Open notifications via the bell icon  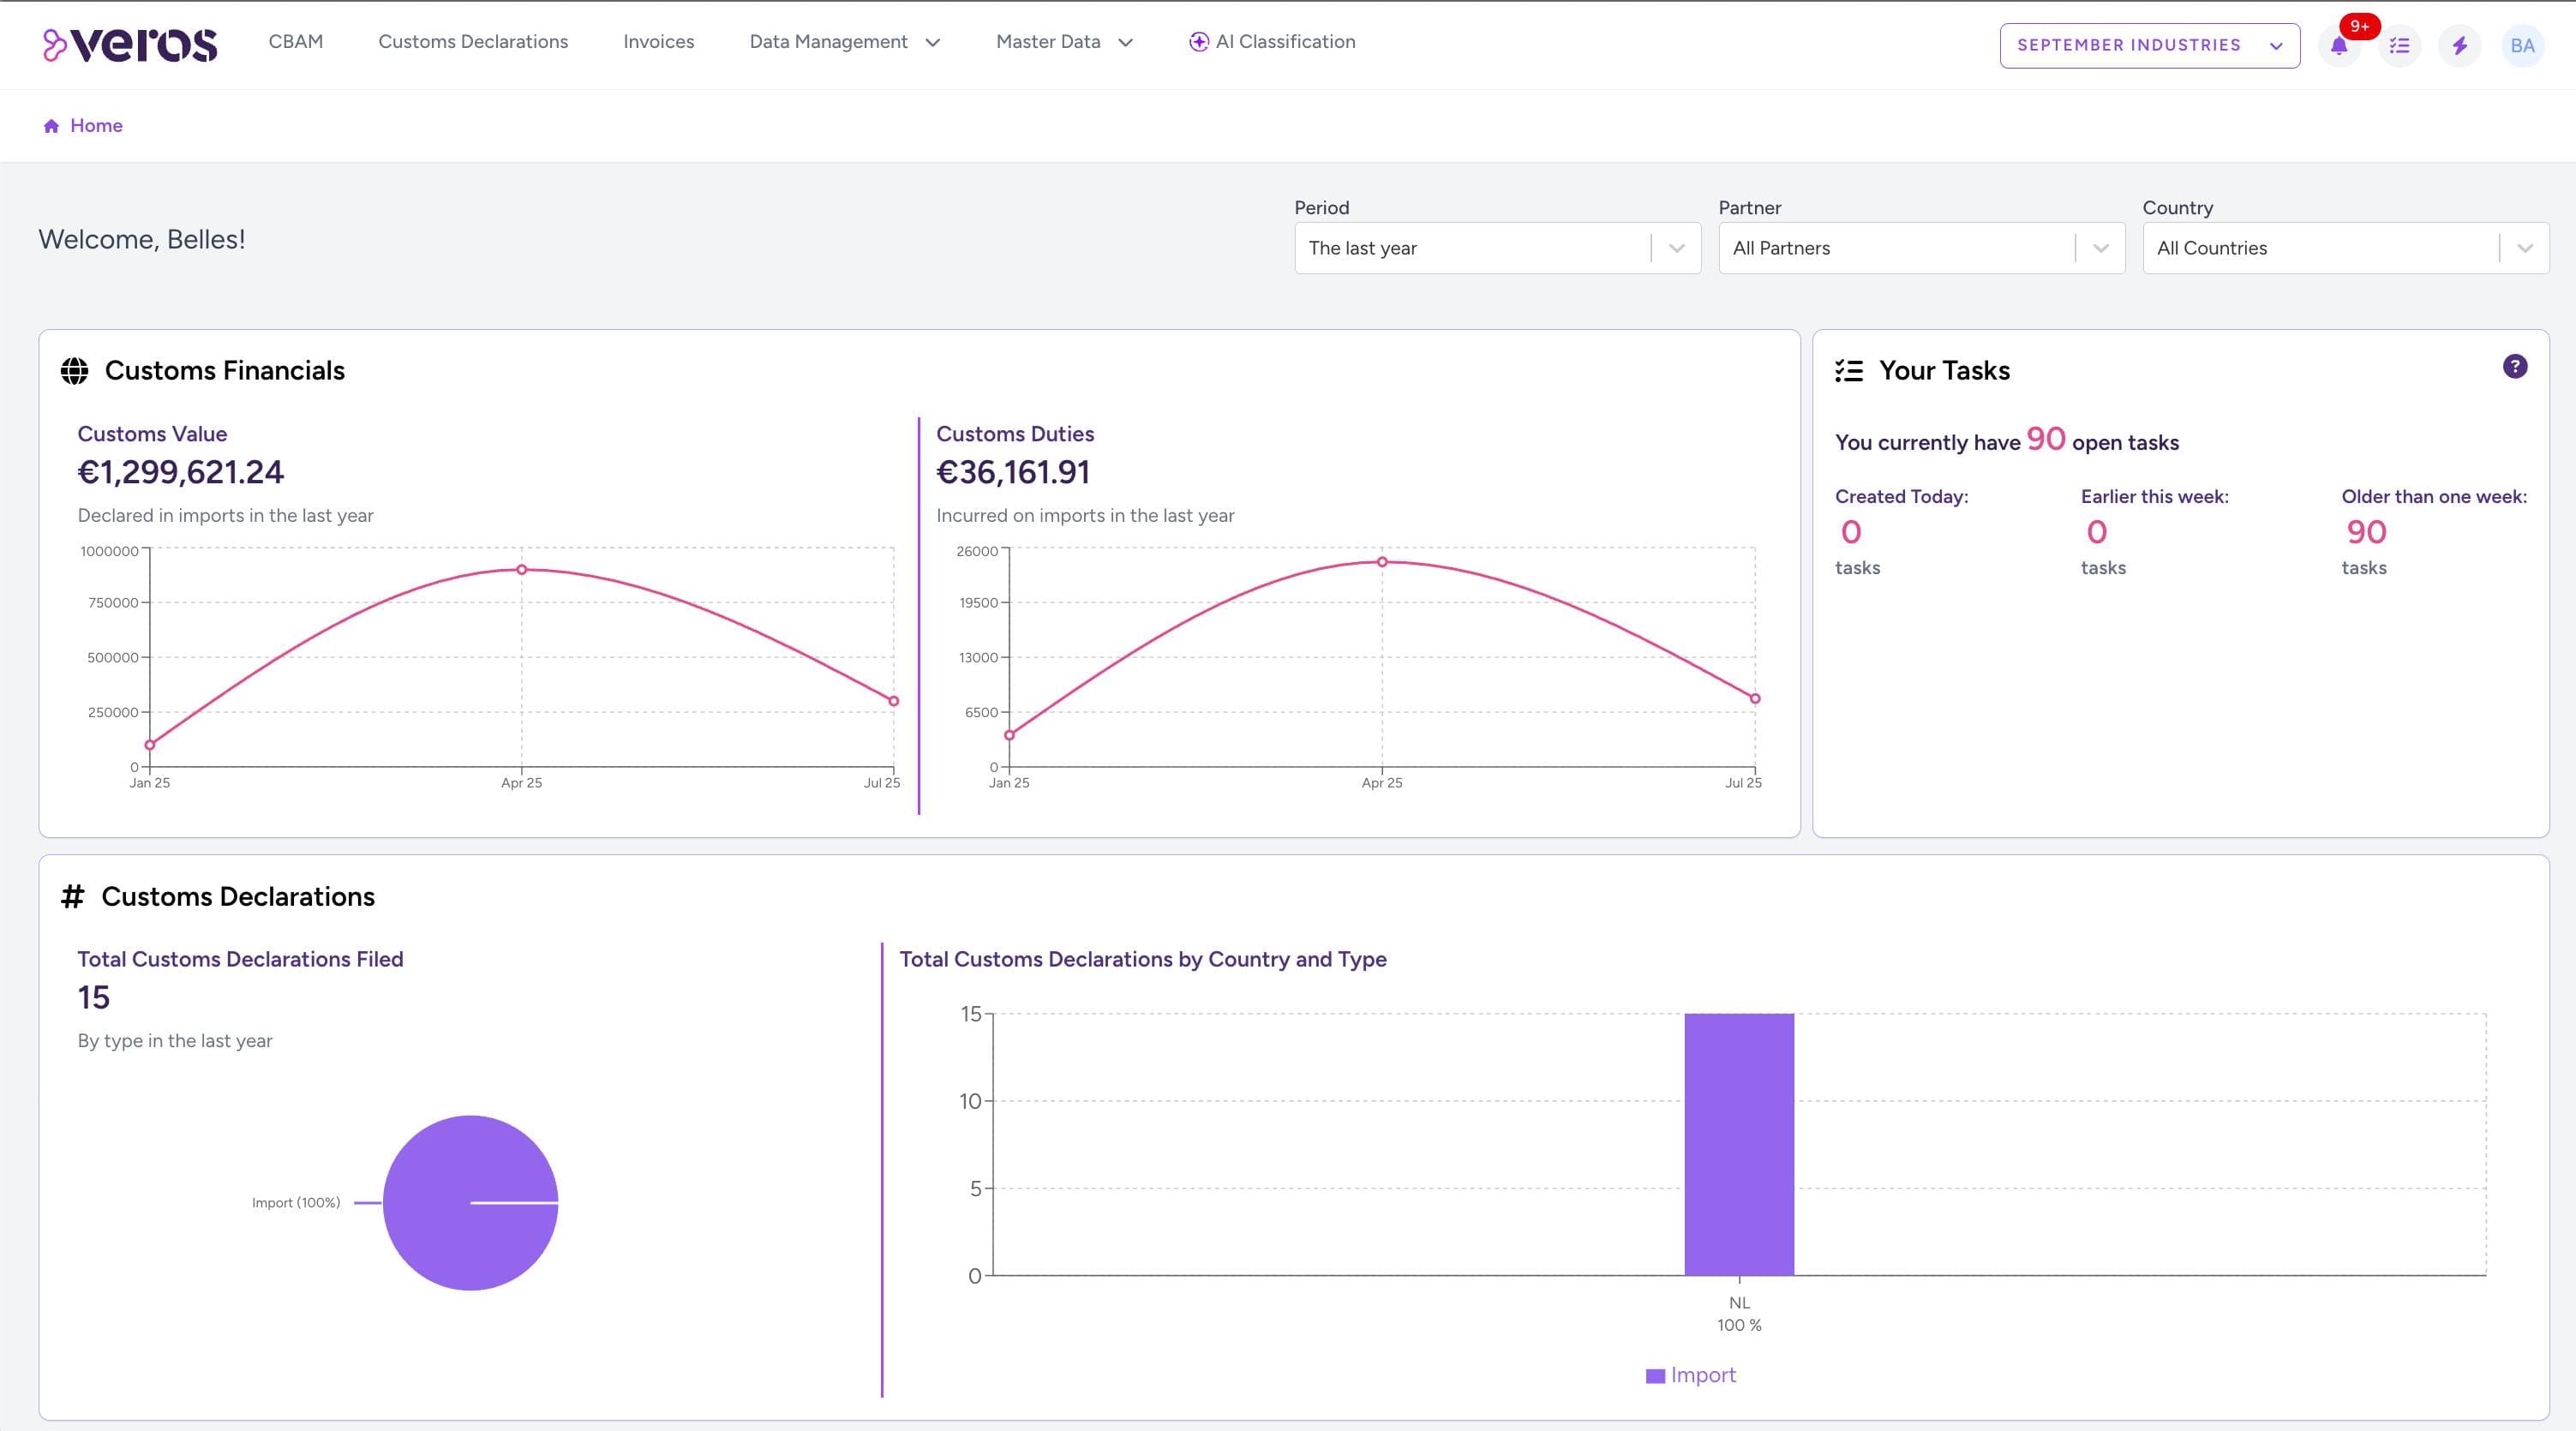[x=2339, y=45]
